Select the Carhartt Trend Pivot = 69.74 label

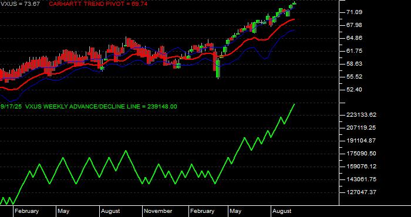coord(98,4)
